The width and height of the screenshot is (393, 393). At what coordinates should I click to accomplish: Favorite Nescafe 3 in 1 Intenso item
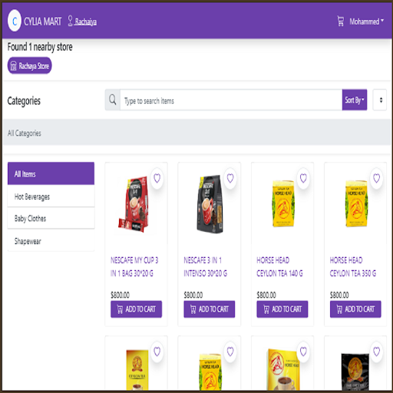pos(230,178)
